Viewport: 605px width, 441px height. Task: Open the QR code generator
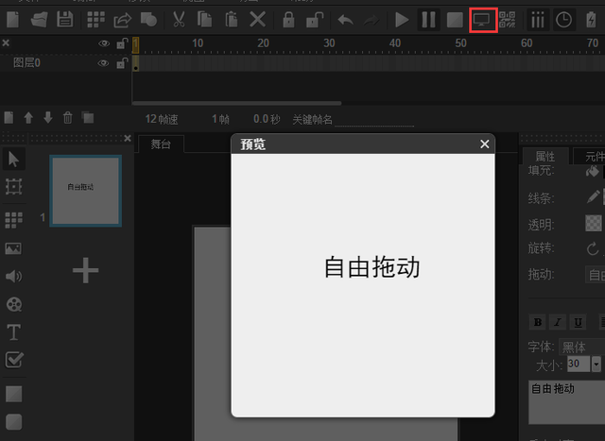tap(508, 19)
